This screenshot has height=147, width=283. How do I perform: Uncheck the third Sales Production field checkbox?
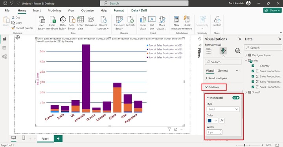[x=253, y=82]
